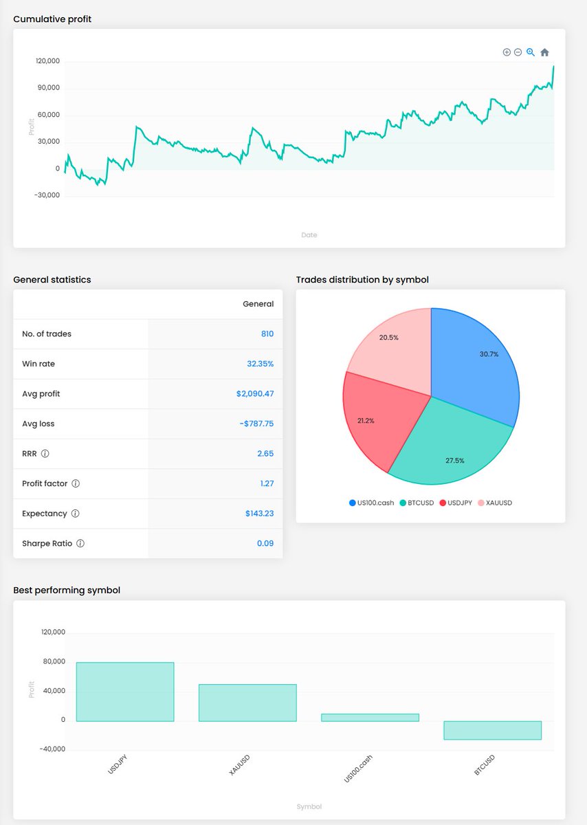Click the Profit factor info icon

point(76,483)
